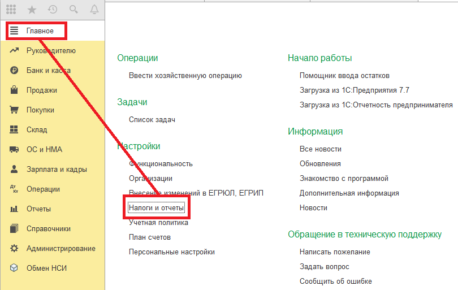Open the Обмен НСИ section
Viewport: 458px width, 290px height.
[x=46, y=268]
